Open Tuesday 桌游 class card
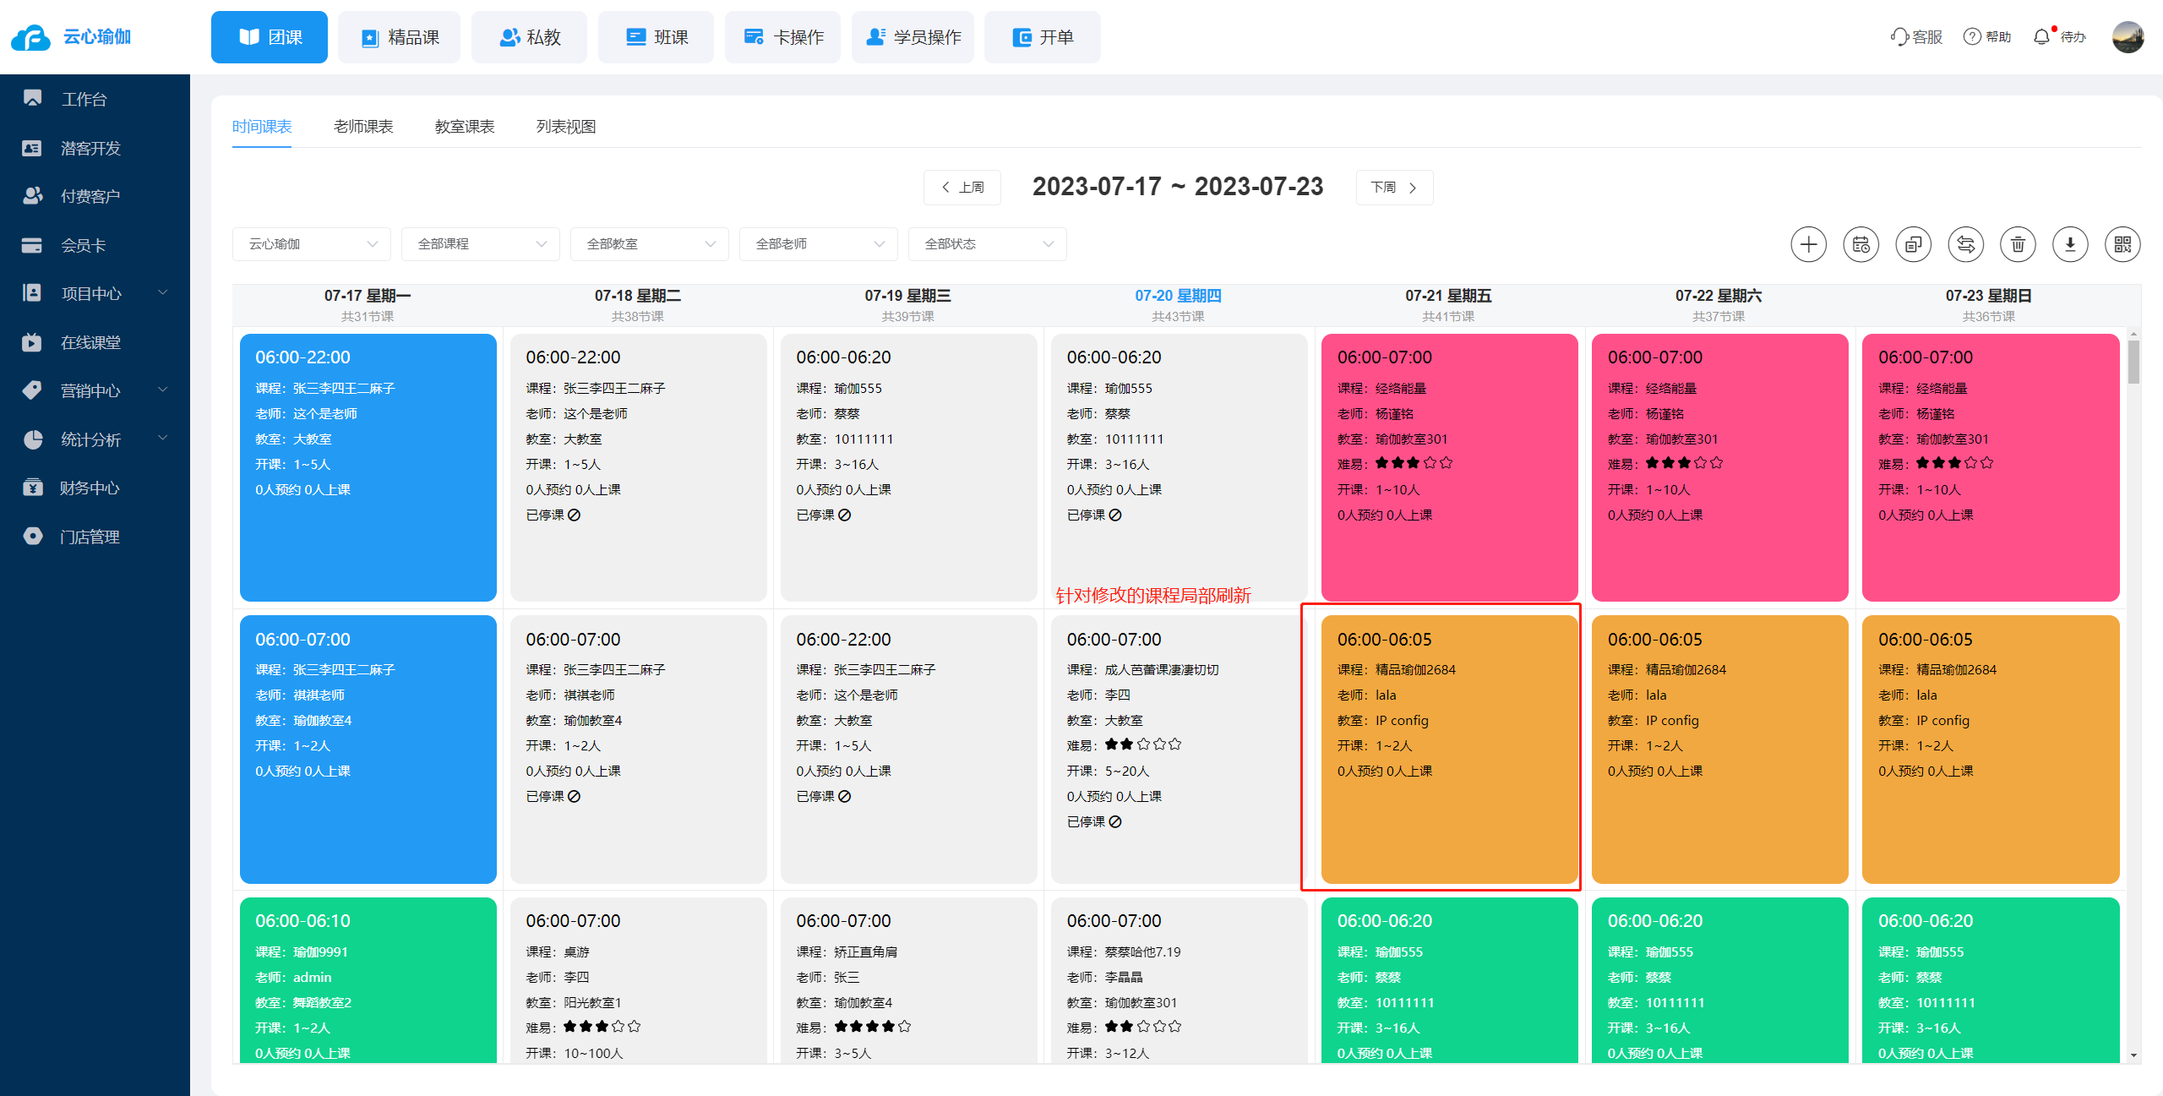Image resolution: width=2163 pixels, height=1096 pixels. [639, 980]
